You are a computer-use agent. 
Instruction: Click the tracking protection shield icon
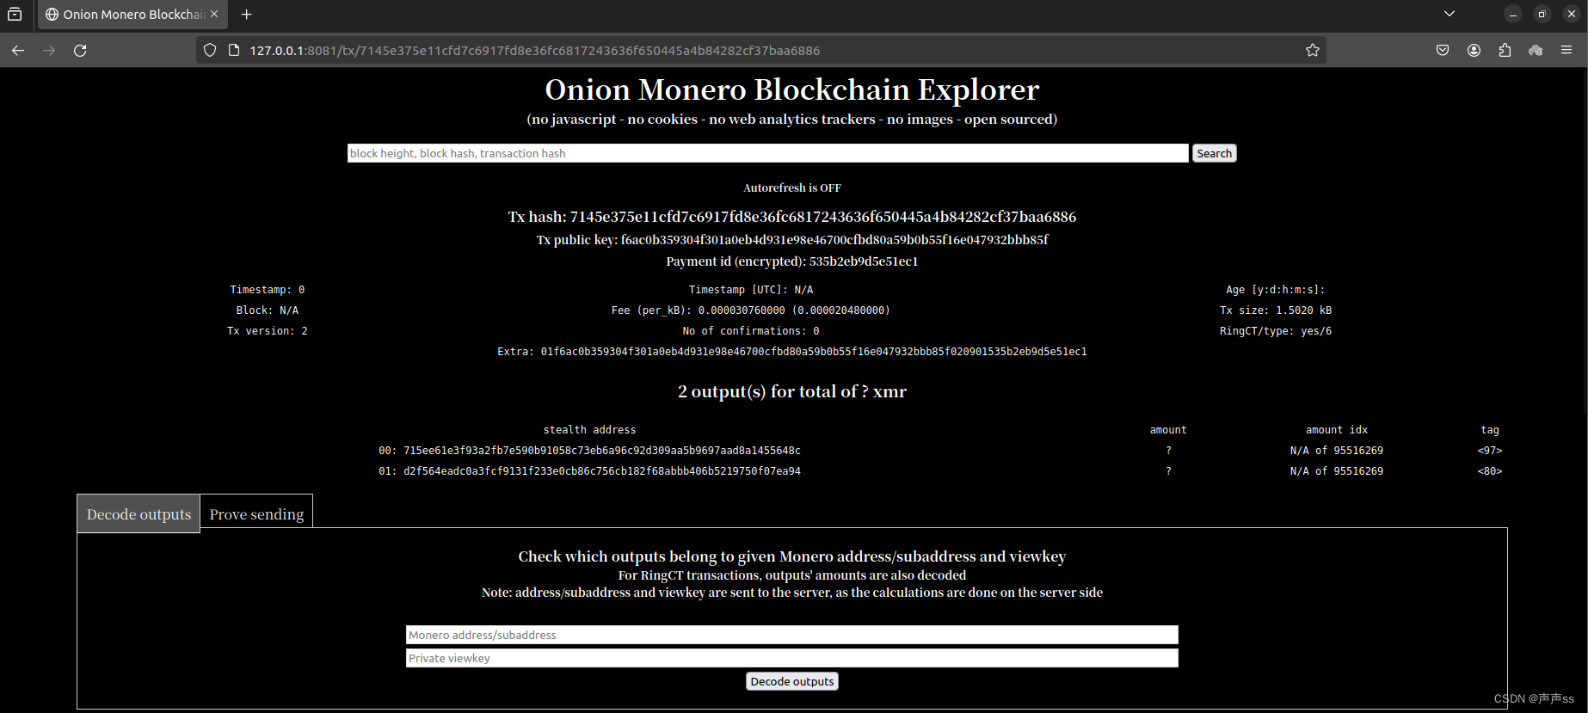click(210, 51)
